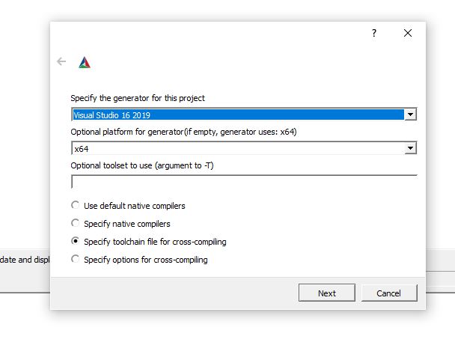
Task: Go back using the left arrow
Action: (61, 61)
